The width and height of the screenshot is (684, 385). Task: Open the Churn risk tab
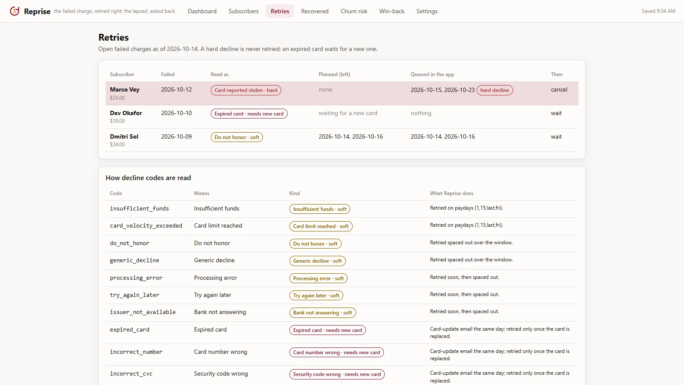[x=354, y=11]
